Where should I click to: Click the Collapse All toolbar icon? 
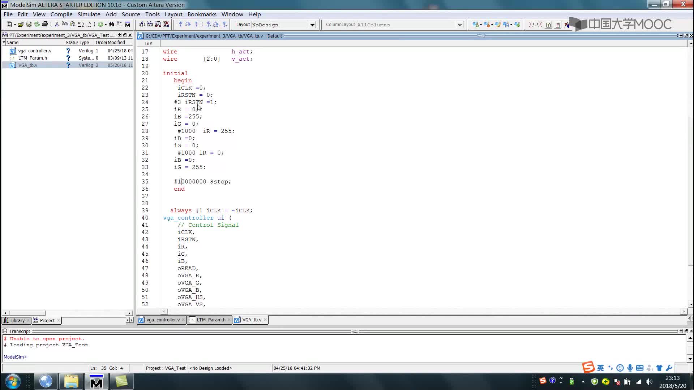[x=119, y=24]
